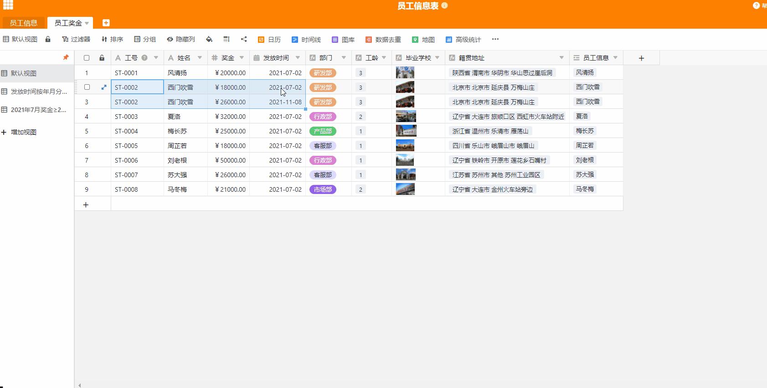The image size is (767, 388).
Task: Click linked record 刘老根 in 员工信息 column
Action: 585,160
